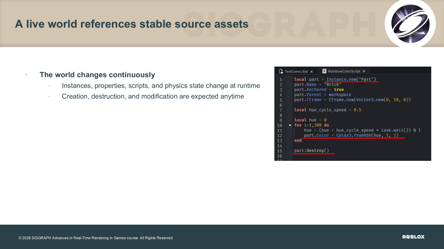Click line number 1 in the gutter
The width and height of the screenshot is (444, 249).
(x=280, y=80)
